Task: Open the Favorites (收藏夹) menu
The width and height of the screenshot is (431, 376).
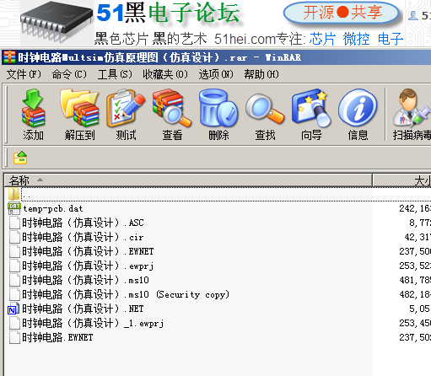Action: [x=165, y=74]
